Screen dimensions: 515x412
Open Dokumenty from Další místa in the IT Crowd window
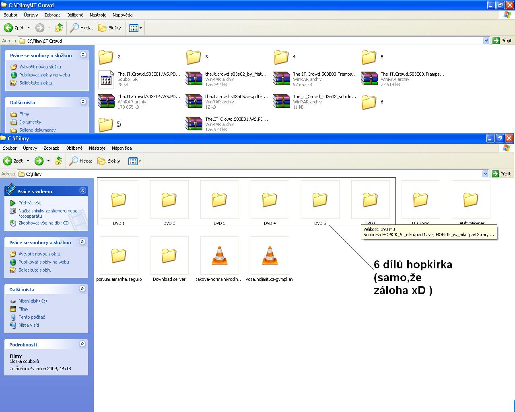click(30, 122)
